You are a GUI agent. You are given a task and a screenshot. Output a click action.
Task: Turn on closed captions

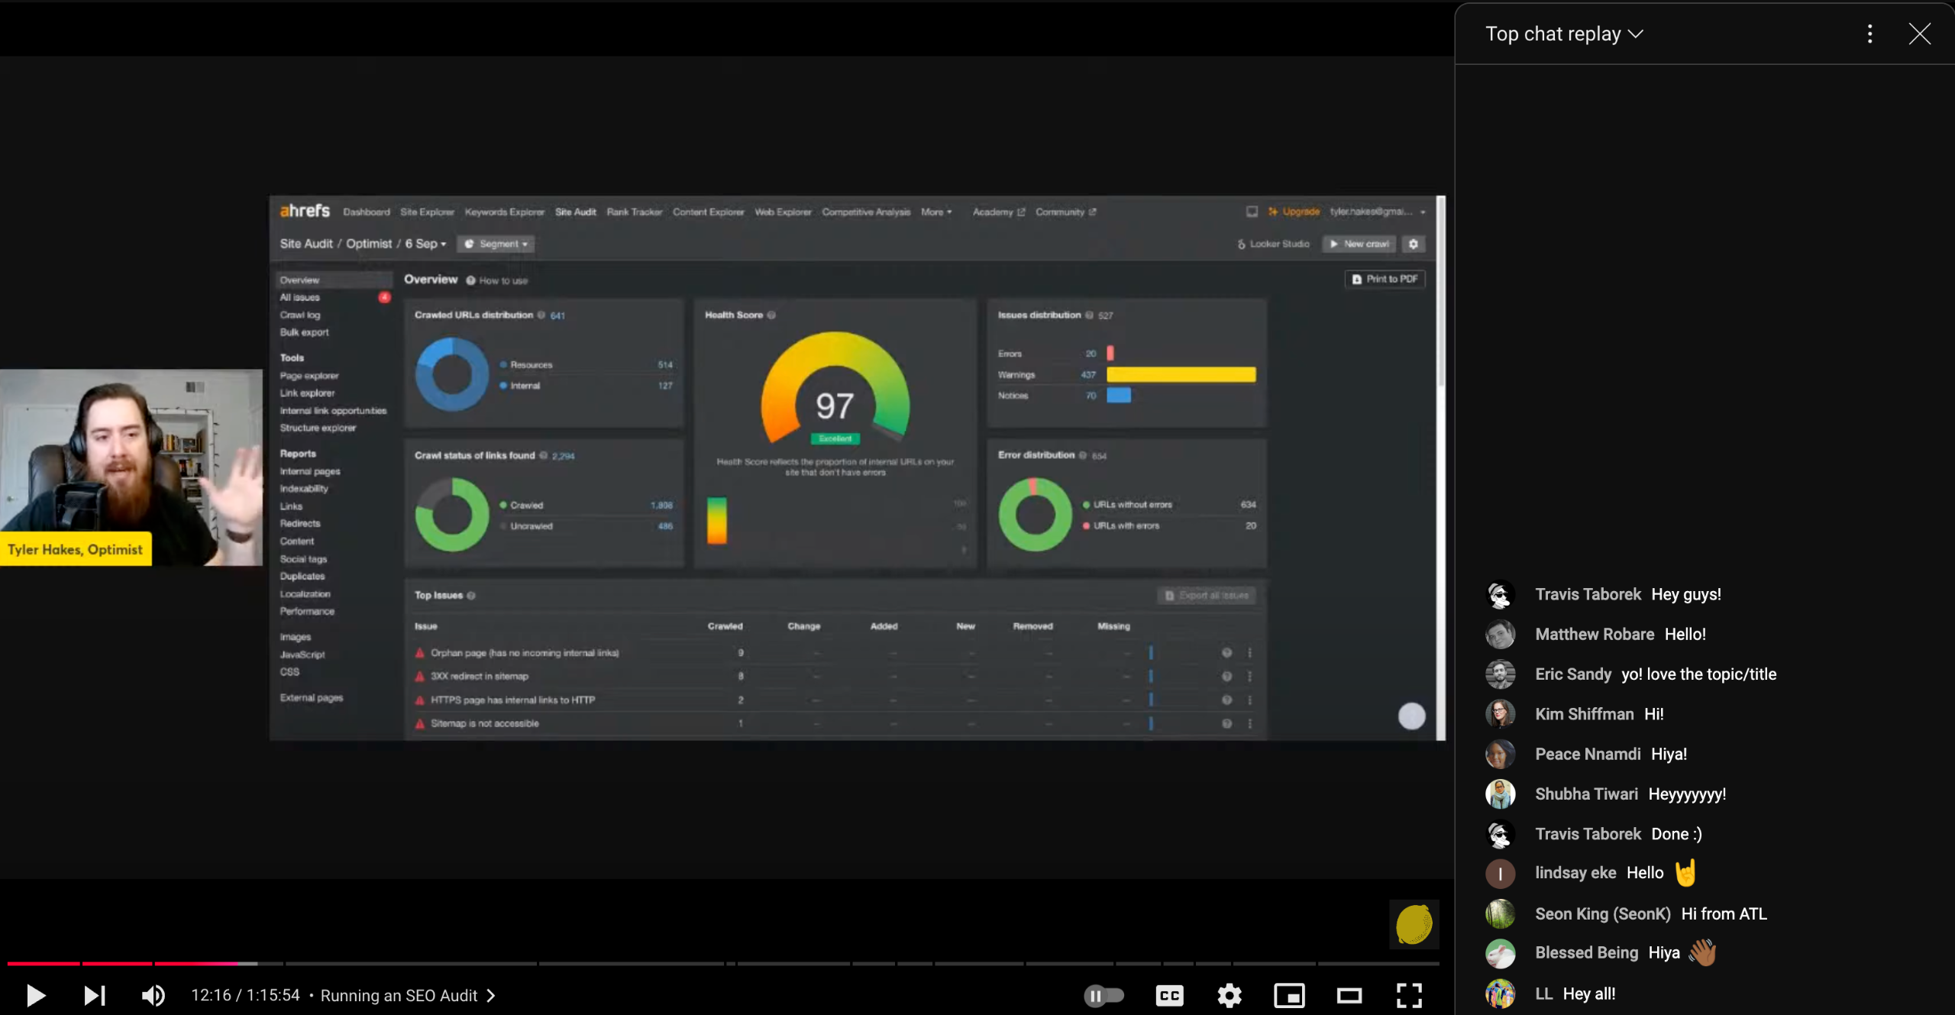pos(1169,995)
